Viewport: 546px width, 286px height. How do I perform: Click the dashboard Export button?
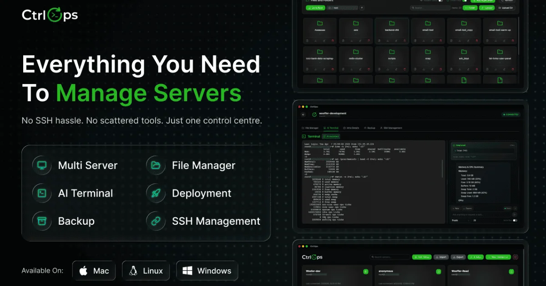pyautogui.click(x=458, y=257)
